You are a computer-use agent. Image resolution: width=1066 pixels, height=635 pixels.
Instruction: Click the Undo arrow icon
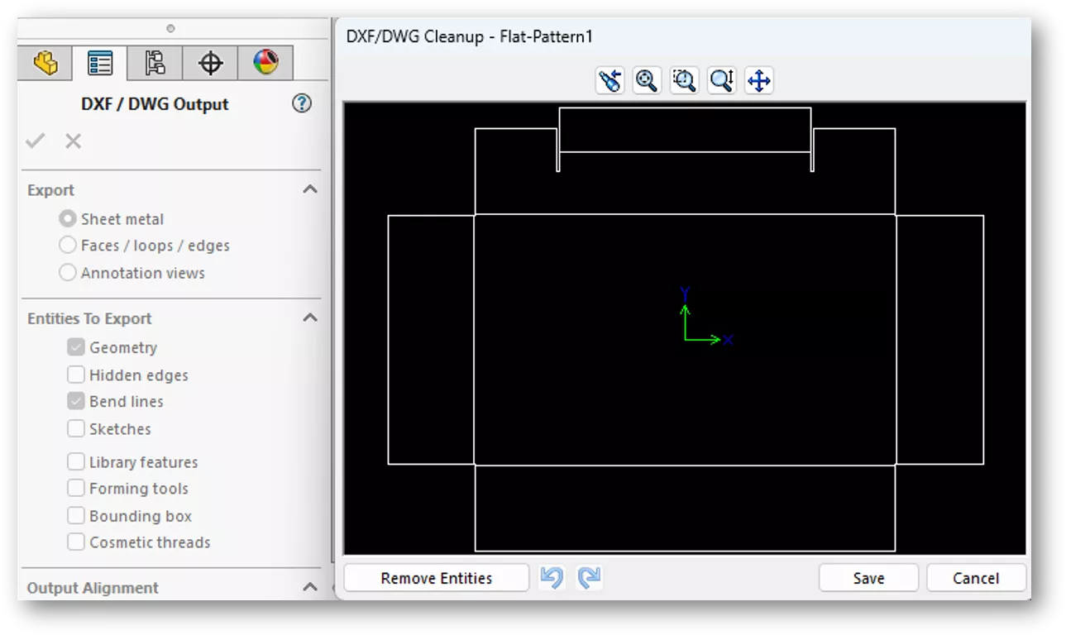552,577
